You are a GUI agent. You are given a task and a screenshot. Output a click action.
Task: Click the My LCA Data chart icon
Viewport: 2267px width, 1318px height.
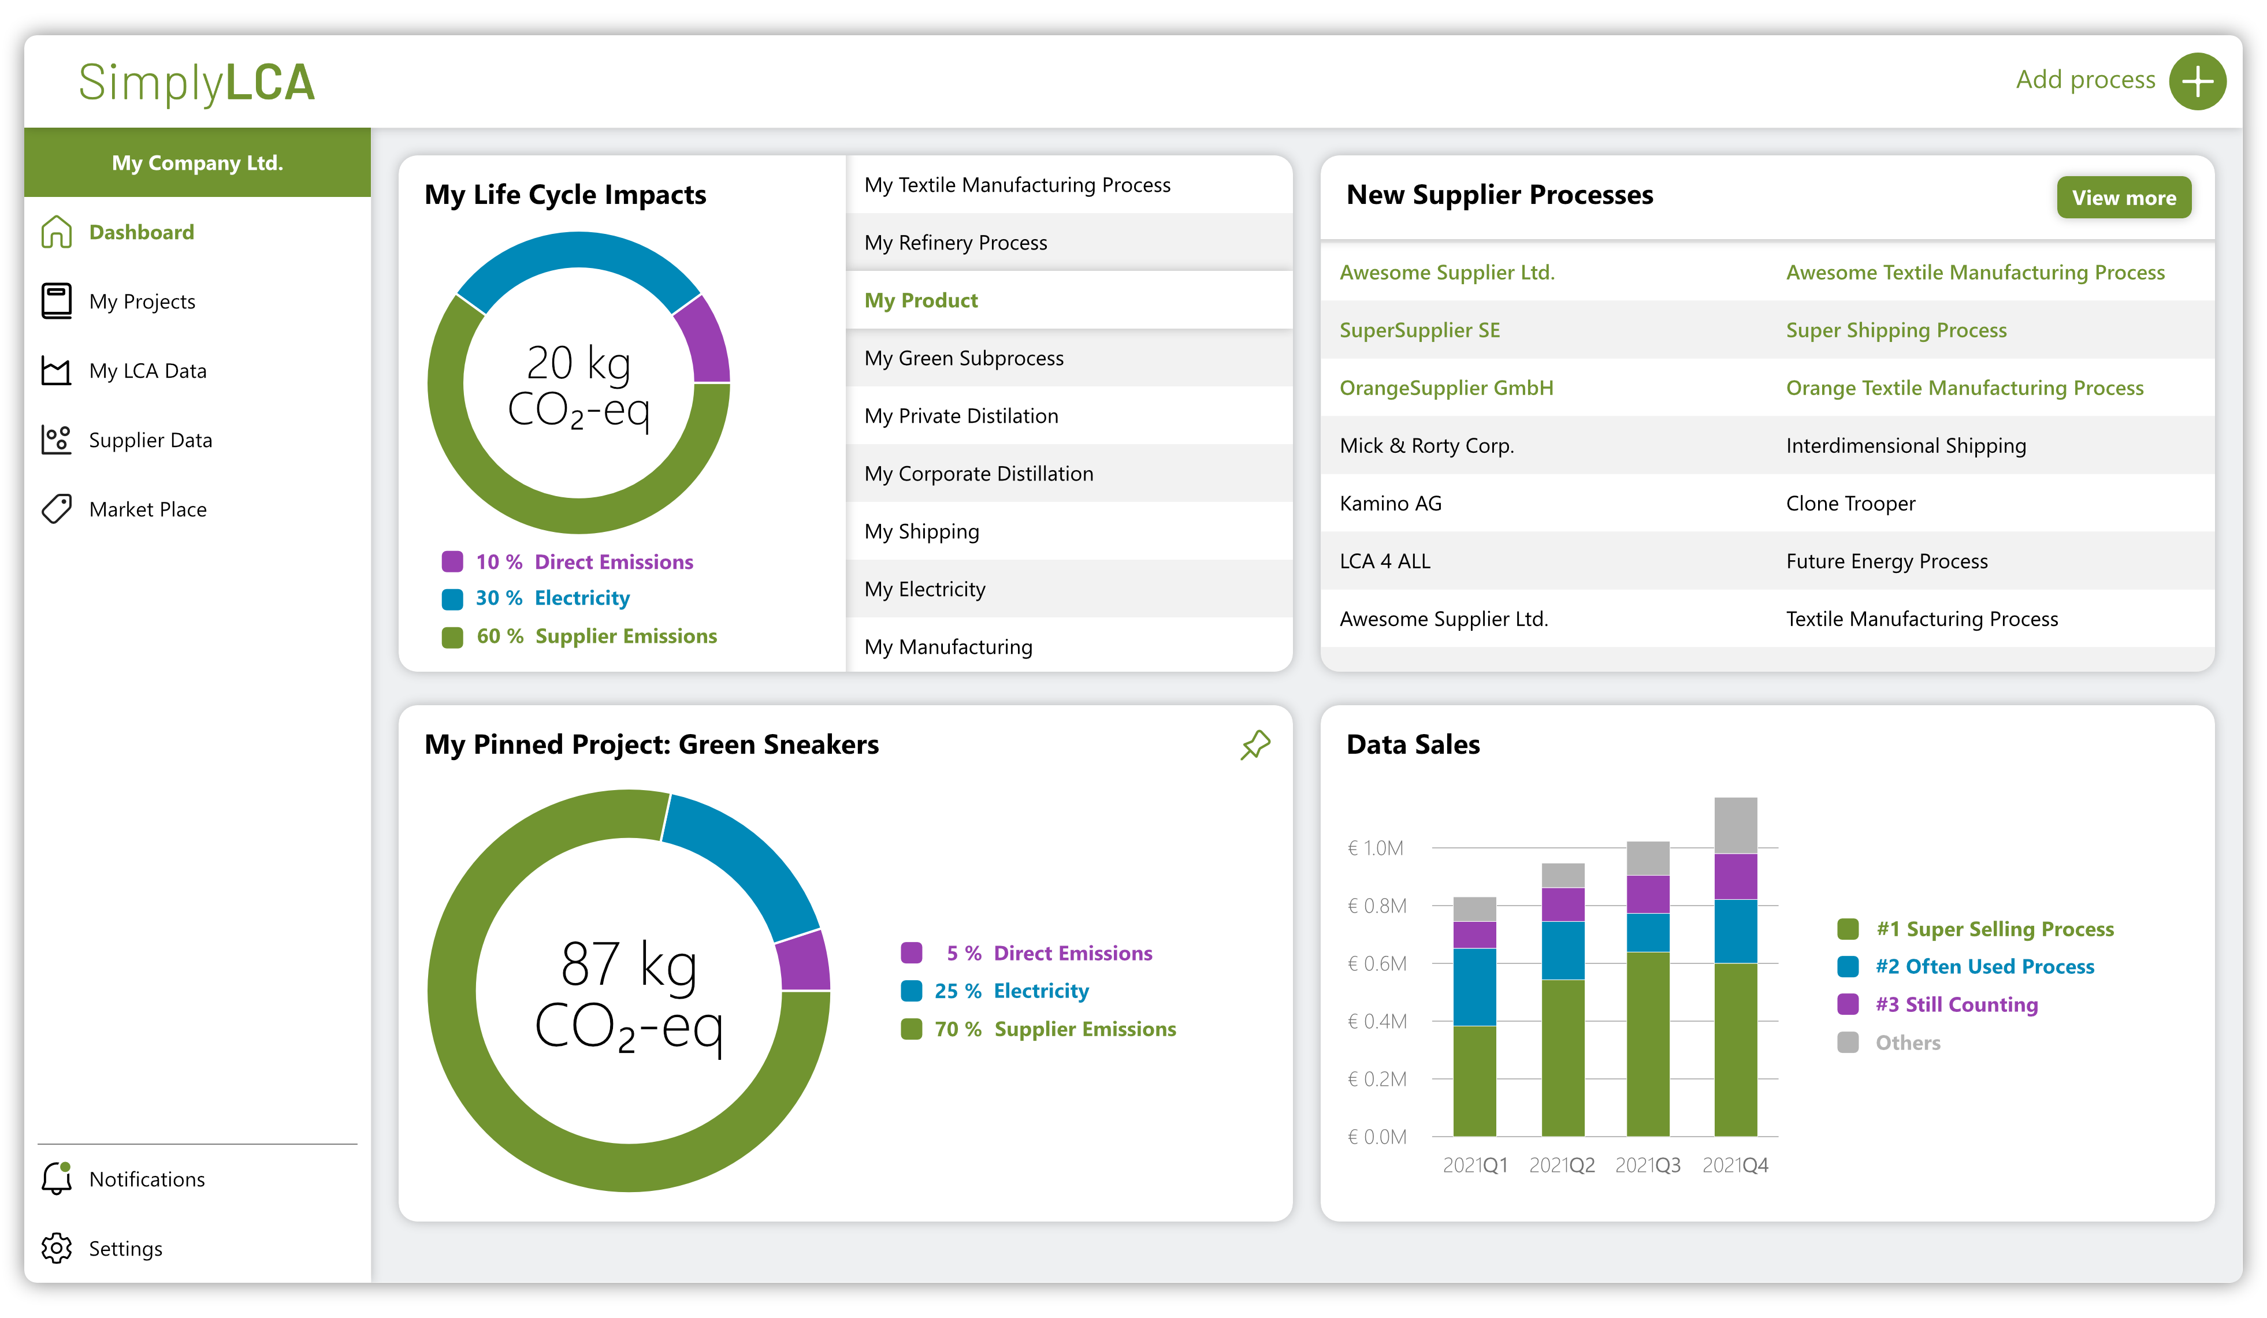56,370
